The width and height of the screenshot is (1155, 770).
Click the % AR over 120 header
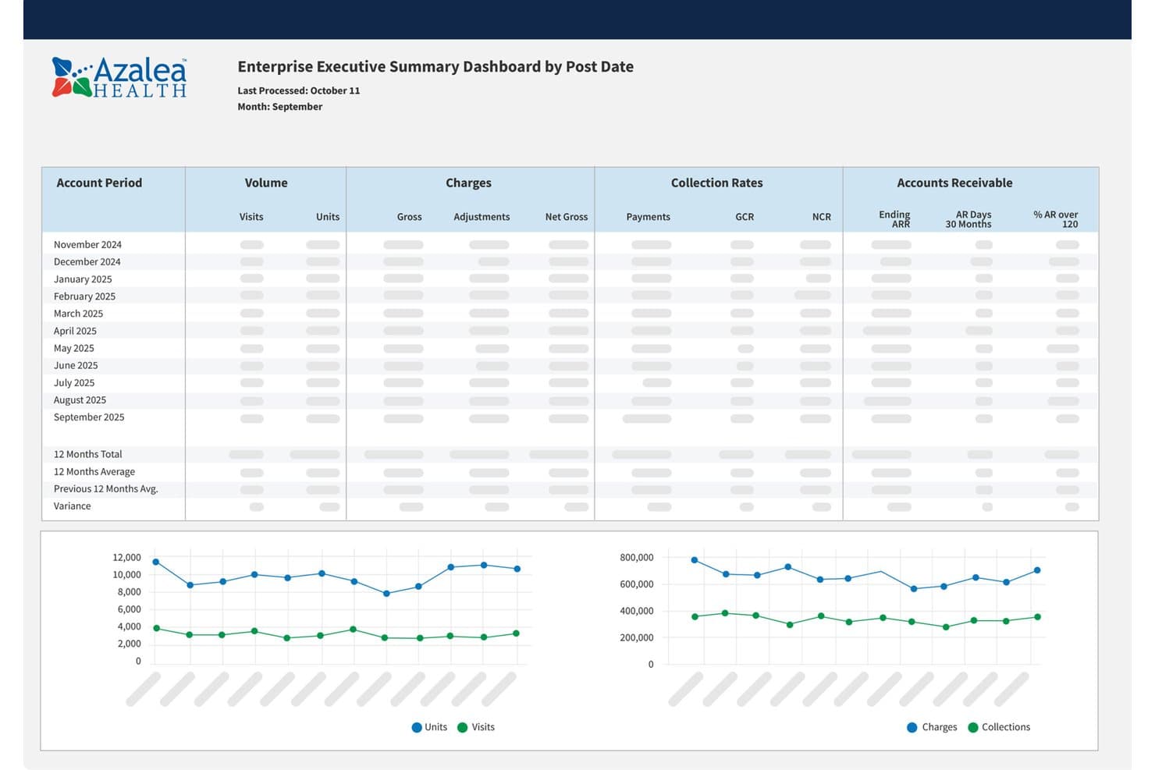(1056, 219)
